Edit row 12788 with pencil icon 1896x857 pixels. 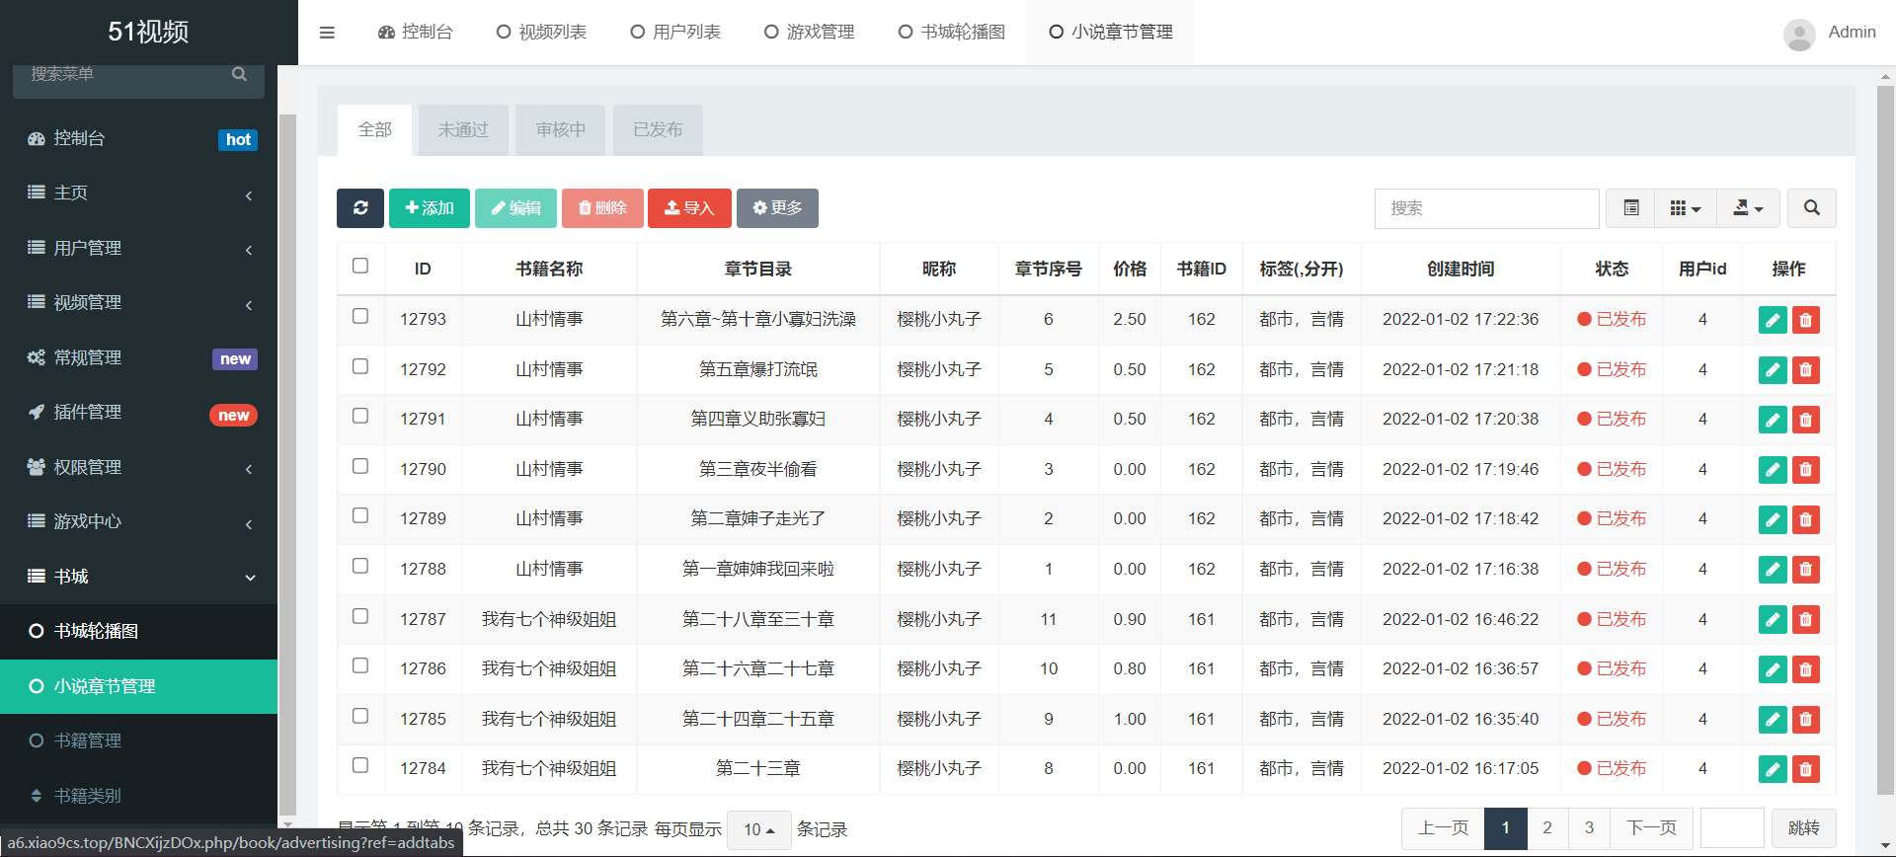click(x=1774, y=570)
